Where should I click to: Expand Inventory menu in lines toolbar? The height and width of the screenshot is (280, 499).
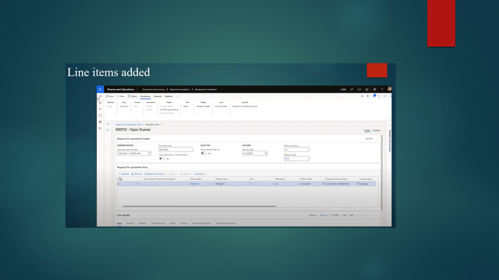point(200,174)
